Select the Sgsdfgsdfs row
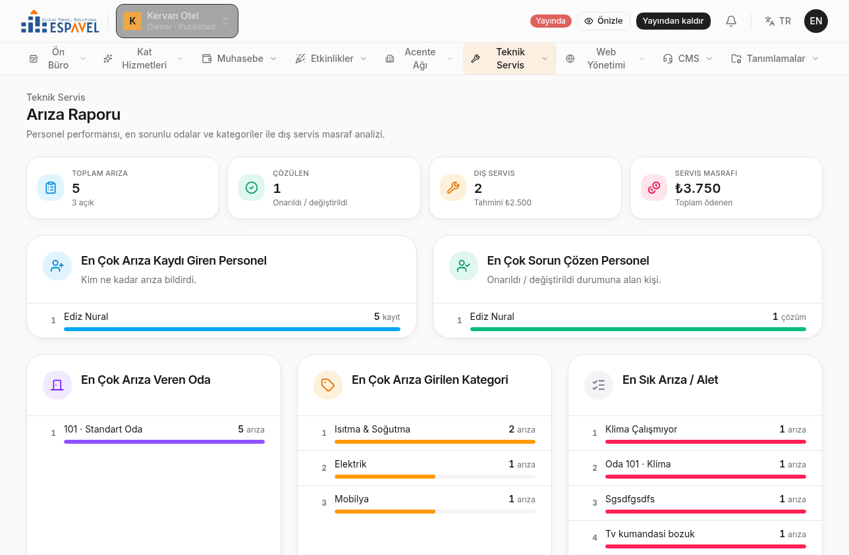This screenshot has width=849, height=555. (x=695, y=503)
